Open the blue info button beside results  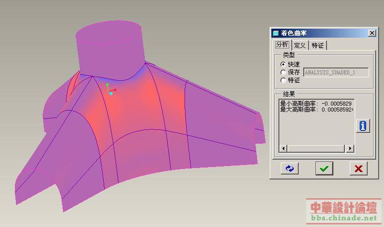363,126
